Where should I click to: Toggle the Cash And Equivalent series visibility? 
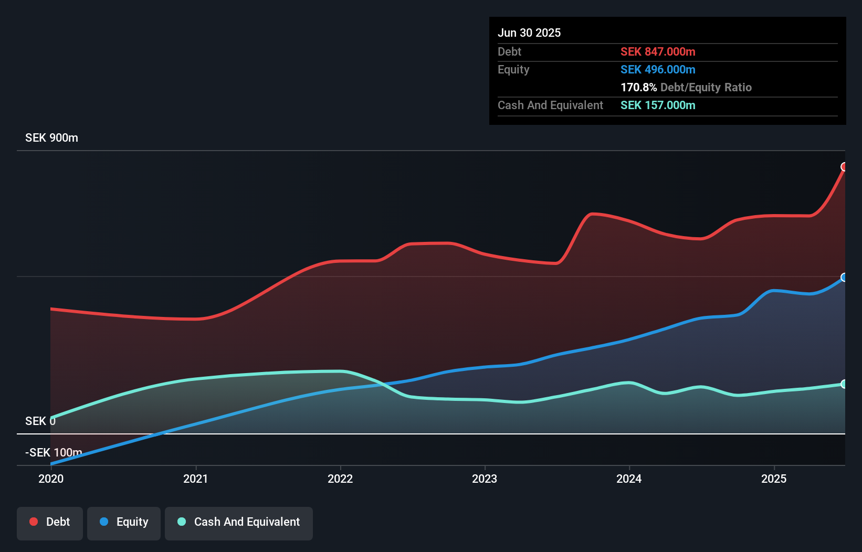pos(239,523)
